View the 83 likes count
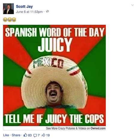 (x=30, y=135)
